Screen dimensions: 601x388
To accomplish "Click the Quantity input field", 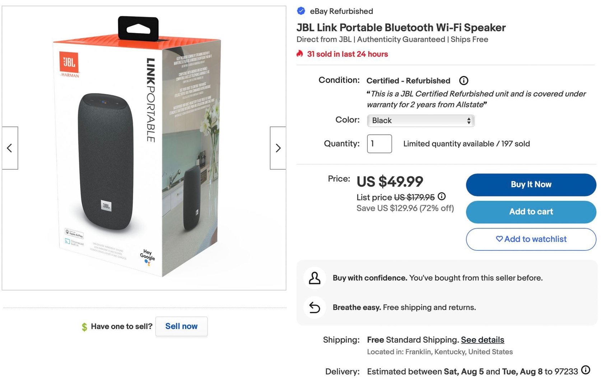I will pos(379,144).
